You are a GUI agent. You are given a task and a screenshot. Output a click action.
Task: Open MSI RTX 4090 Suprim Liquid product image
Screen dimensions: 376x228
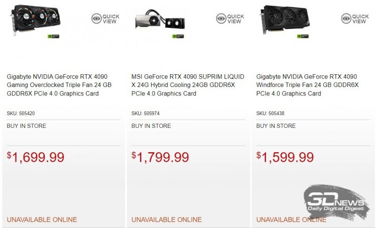[160, 23]
